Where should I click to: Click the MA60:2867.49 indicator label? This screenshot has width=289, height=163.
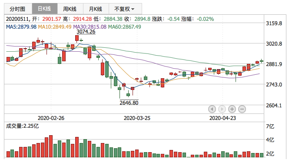tap(125, 27)
